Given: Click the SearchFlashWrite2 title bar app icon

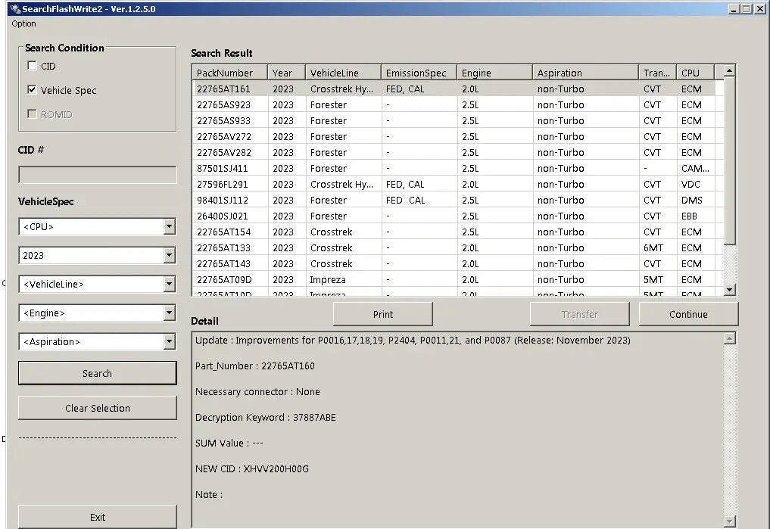Looking at the screenshot, I should click(x=14, y=8).
